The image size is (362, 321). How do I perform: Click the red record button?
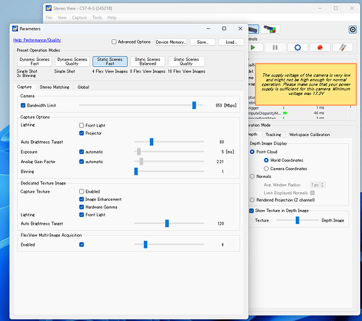[320, 48]
